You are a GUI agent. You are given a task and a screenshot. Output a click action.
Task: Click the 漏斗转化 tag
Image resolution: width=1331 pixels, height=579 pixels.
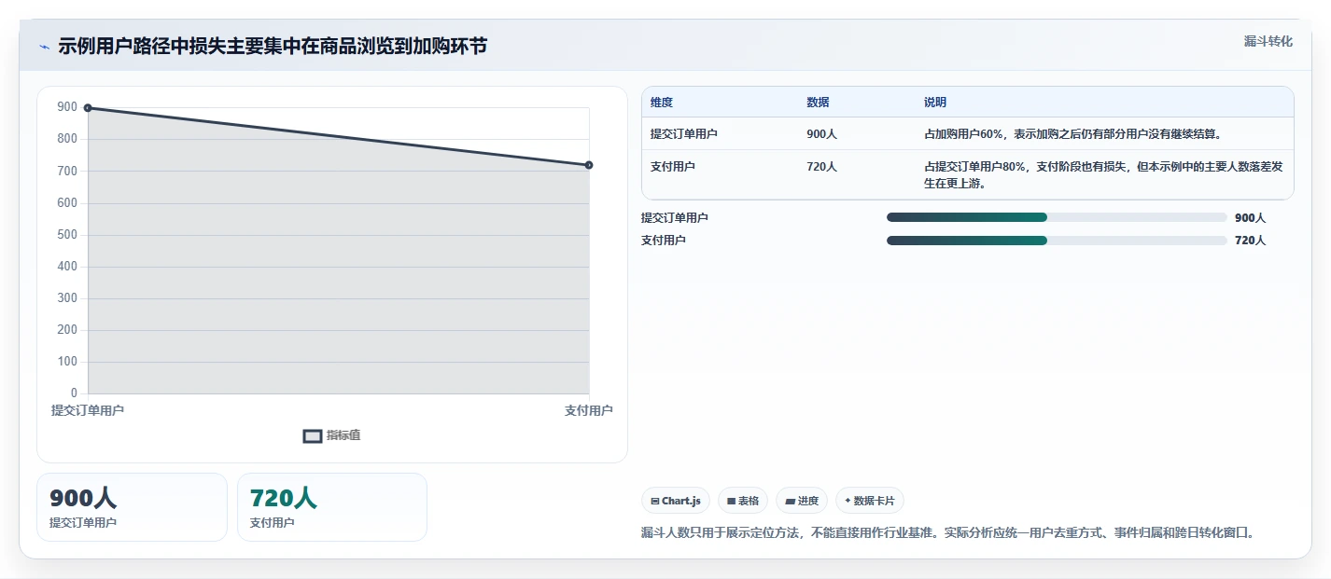tap(1268, 41)
